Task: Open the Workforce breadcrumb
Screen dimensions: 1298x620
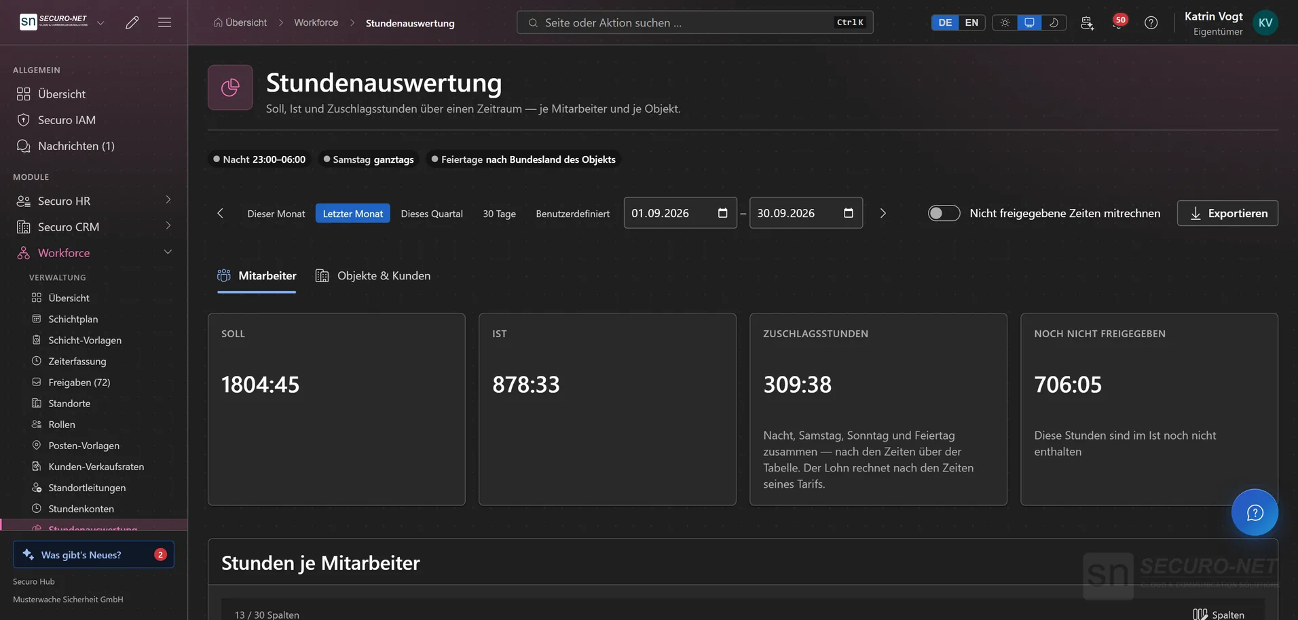Action: [316, 22]
